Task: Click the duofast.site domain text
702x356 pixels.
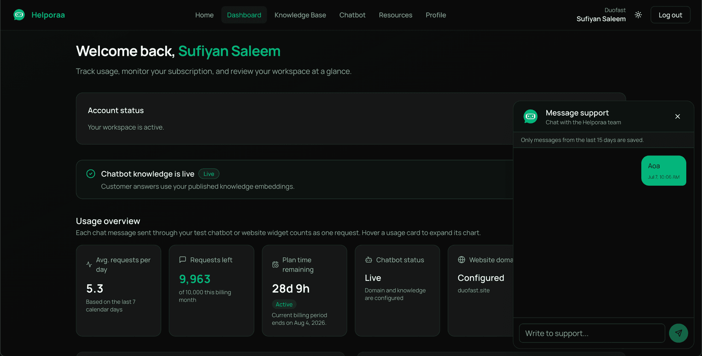Action: pos(473,290)
